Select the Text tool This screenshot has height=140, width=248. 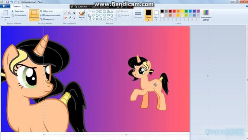[x=74, y=13]
